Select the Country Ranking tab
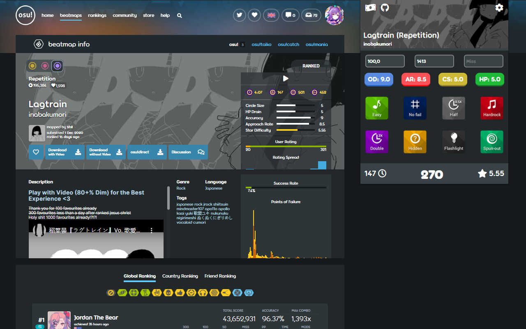 coord(180,276)
